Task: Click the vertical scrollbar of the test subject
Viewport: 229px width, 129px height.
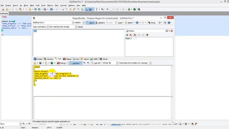Action: (x=172, y=81)
